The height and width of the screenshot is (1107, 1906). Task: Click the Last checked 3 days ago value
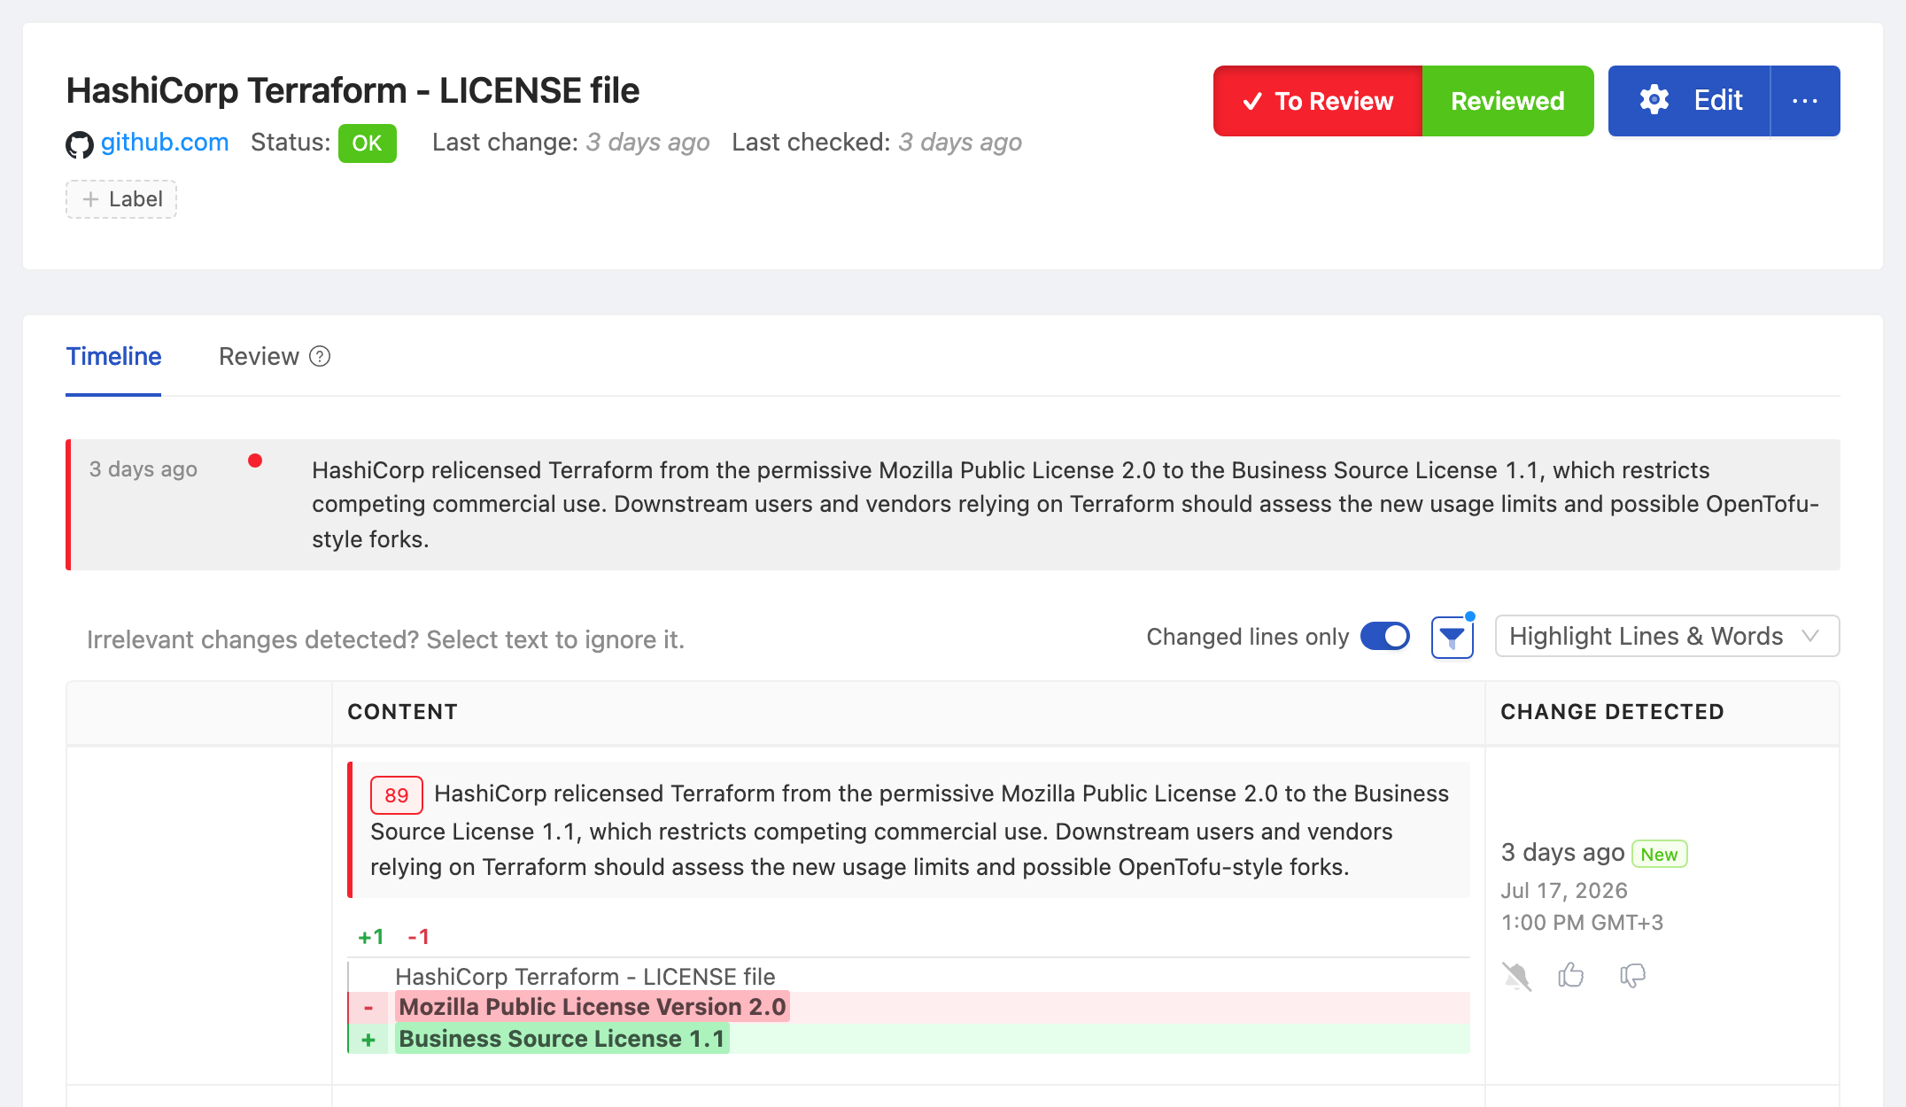pos(960,143)
